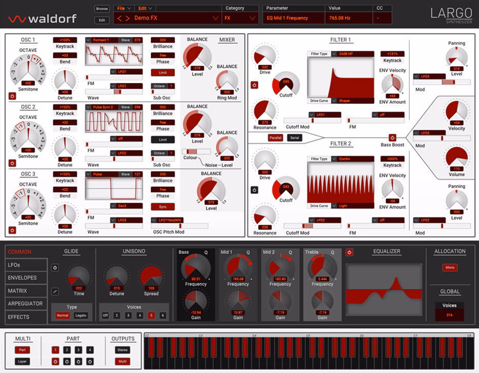This screenshot has width=479, height=373.
Task: Toggle the Glide power button
Action: click(55, 268)
